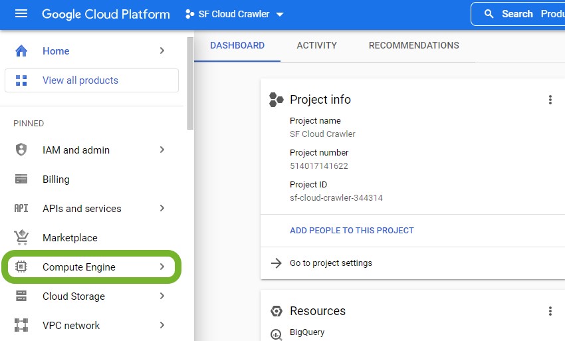
Task: Expand the Compute Engine submenu arrow
Action: pyautogui.click(x=162, y=267)
